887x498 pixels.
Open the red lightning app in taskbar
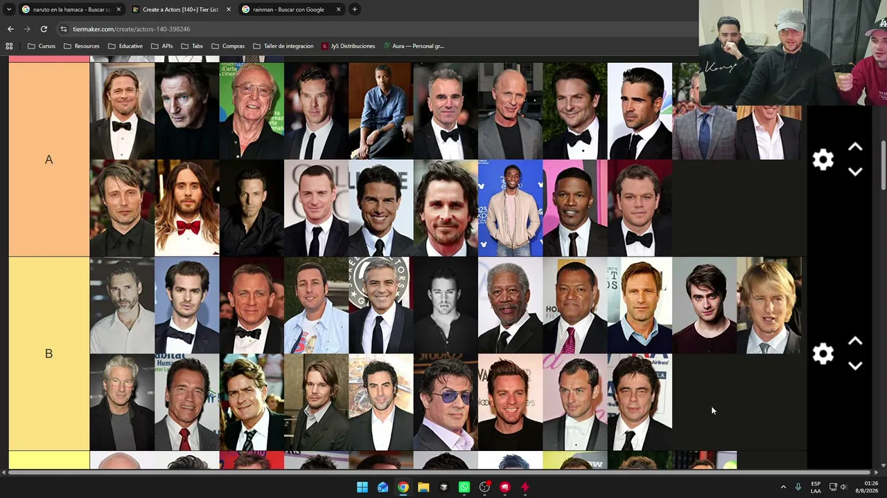(x=525, y=487)
